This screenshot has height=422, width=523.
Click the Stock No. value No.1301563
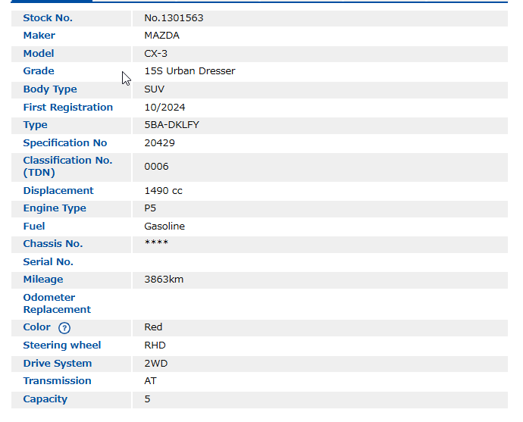tap(174, 17)
